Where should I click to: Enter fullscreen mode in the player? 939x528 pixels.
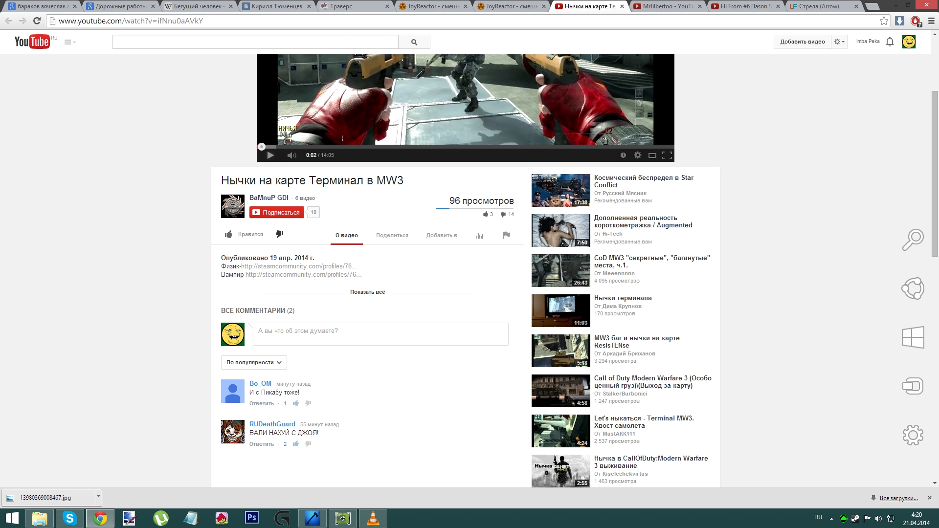pos(667,155)
